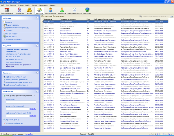The image size is (174, 136).
Task: Switch to the Контрагенты toolbar section
Action: (x=61, y=10)
